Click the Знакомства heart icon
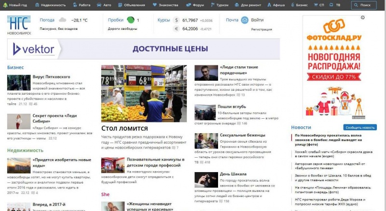The width and height of the screenshot is (386, 211). coord(154,5)
